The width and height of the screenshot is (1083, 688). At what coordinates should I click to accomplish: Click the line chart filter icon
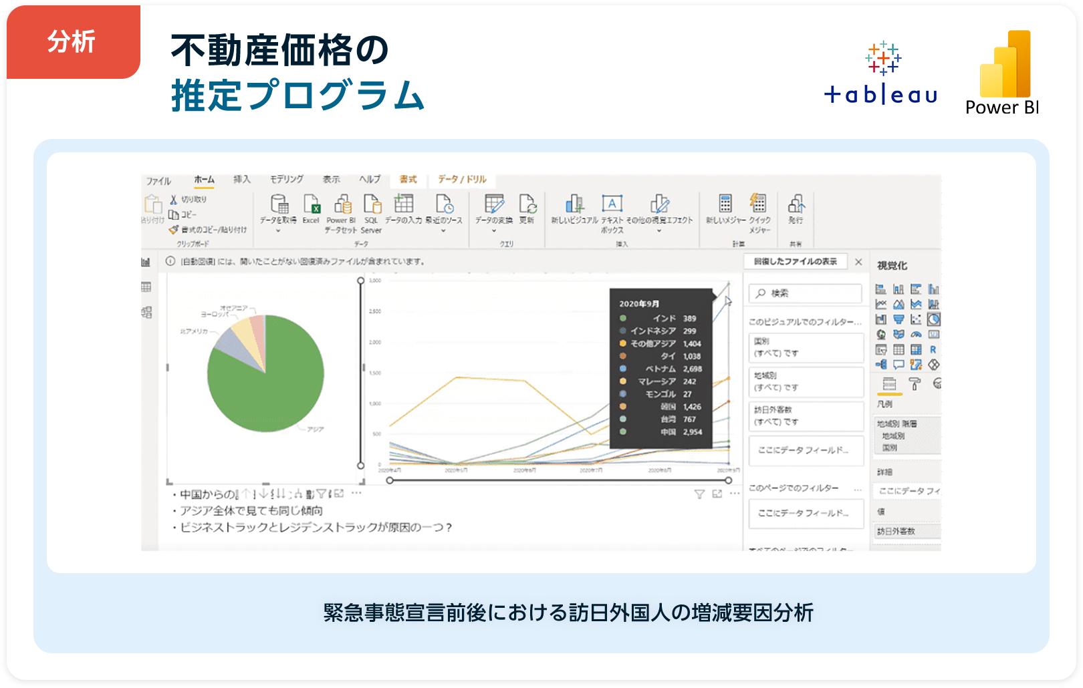(x=699, y=494)
